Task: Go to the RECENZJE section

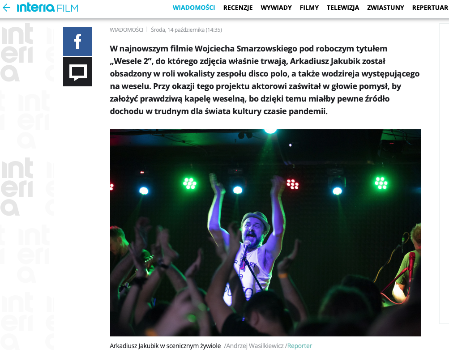Action: coord(238,8)
